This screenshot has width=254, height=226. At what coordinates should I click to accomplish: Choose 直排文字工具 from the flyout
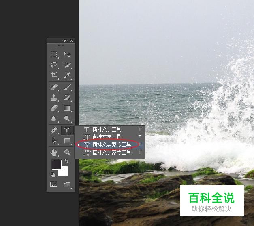coord(110,137)
